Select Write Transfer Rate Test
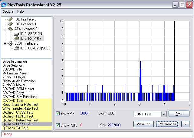The height and width of the screenshot is (138, 194). point(27,108)
